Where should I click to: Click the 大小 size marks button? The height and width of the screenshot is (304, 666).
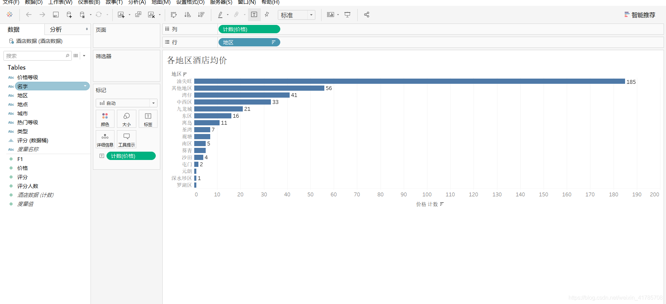pyautogui.click(x=127, y=119)
